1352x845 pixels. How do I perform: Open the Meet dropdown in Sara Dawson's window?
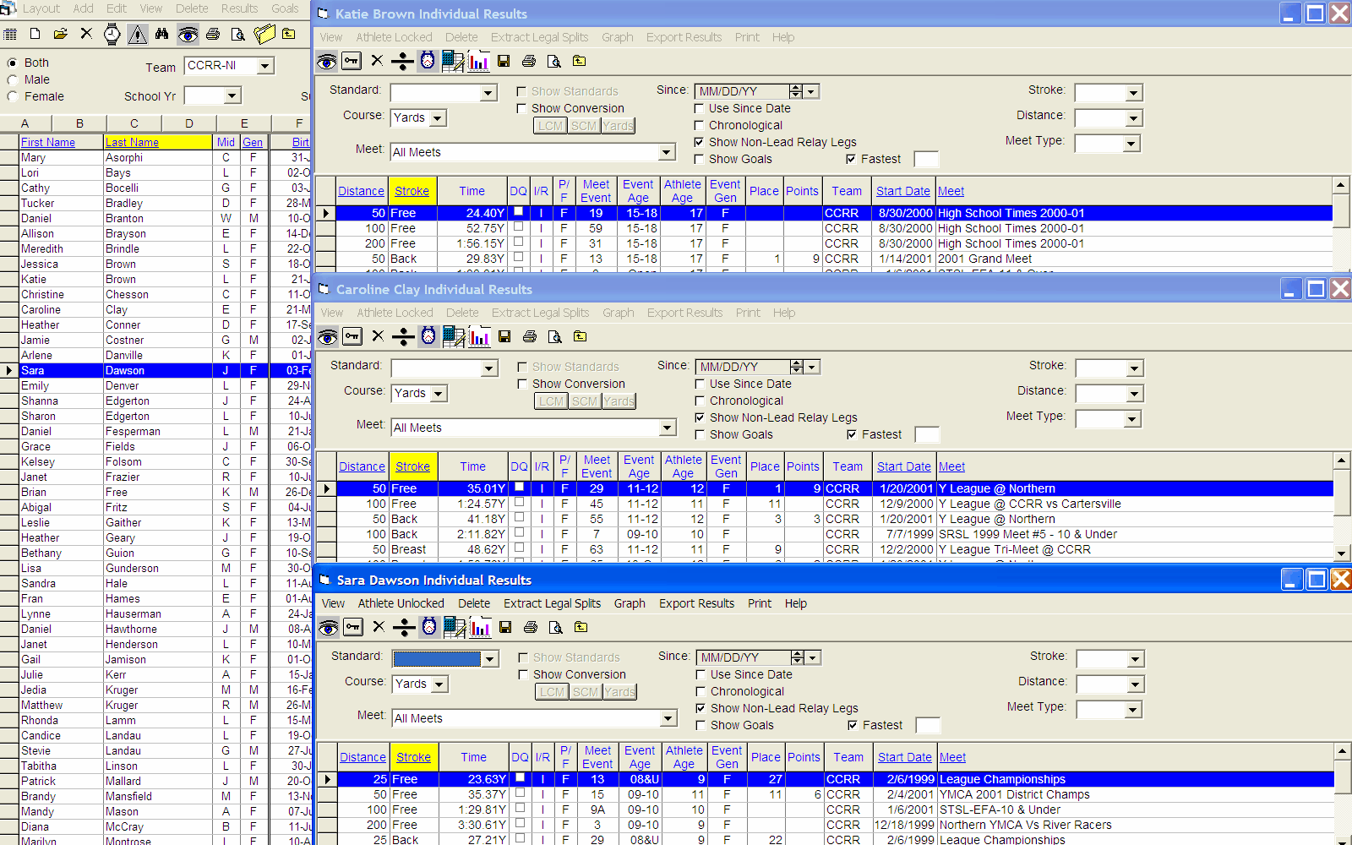tap(667, 717)
